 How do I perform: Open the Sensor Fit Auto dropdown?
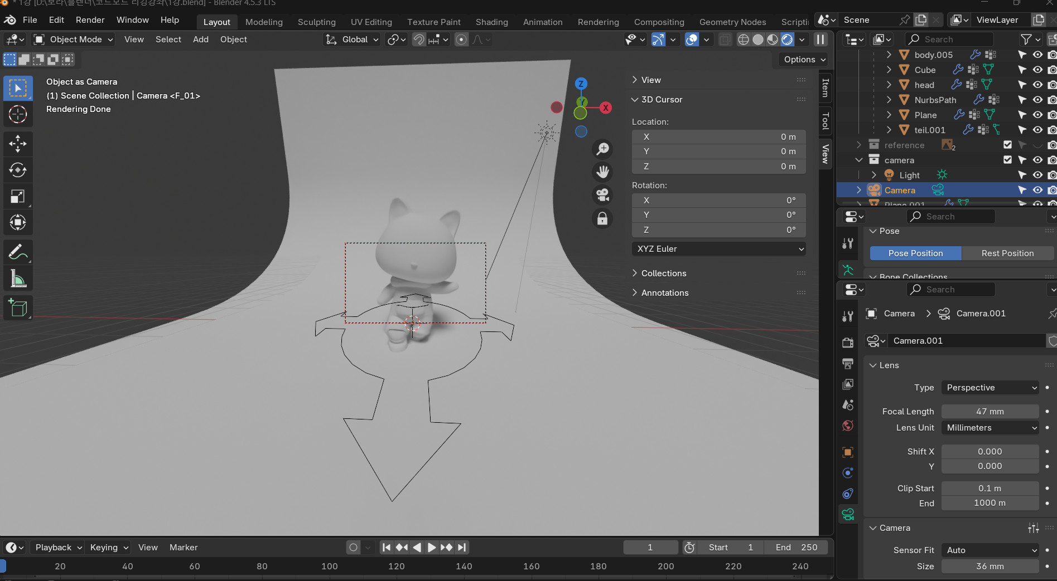(x=990, y=550)
